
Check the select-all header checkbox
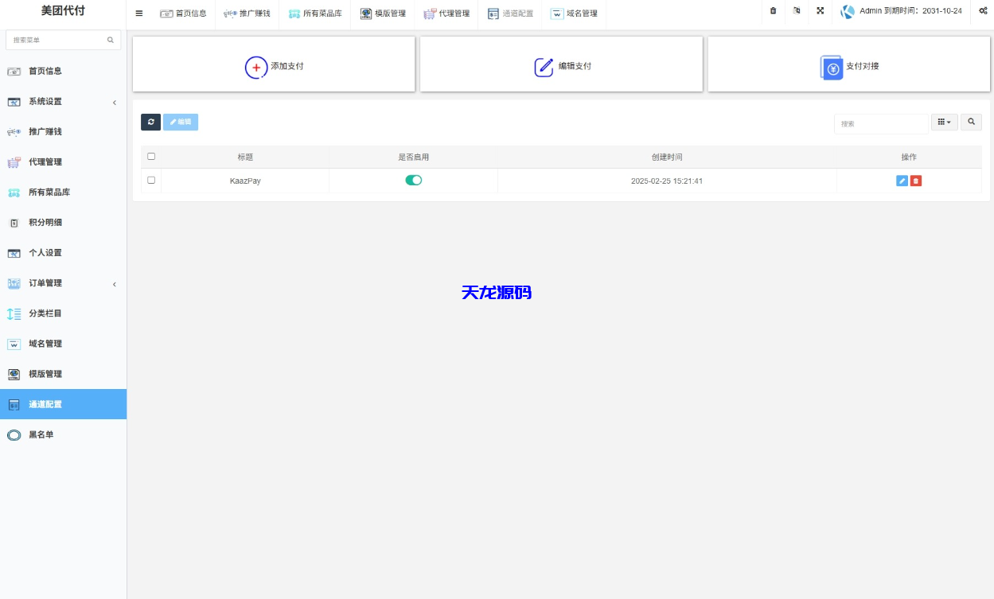click(x=151, y=156)
